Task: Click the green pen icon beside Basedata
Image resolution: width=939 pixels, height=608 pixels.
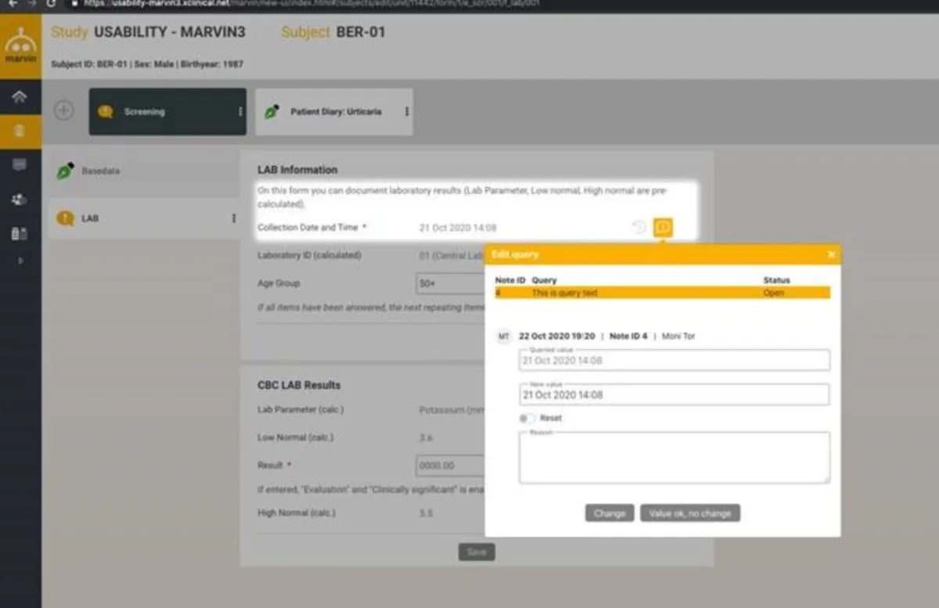Action: pyautogui.click(x=66, y=171)
